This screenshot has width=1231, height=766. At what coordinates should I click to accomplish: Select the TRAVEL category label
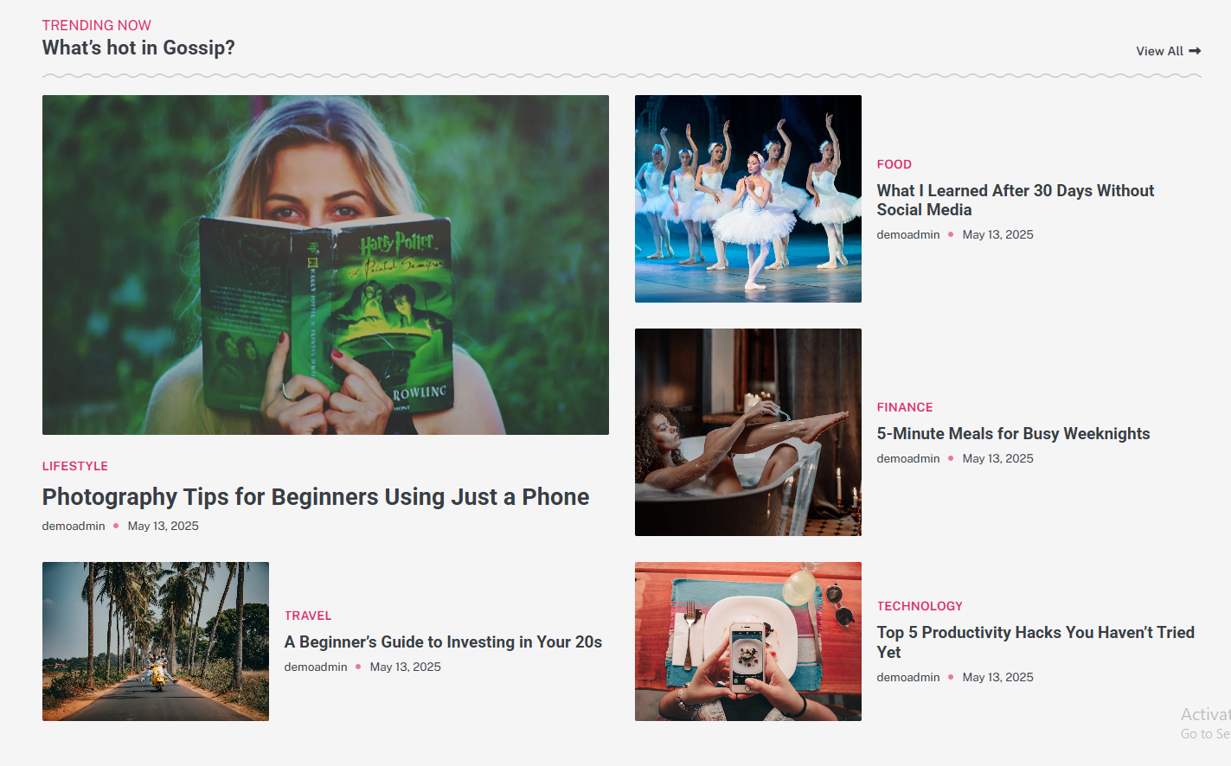[x=308, y=616]
